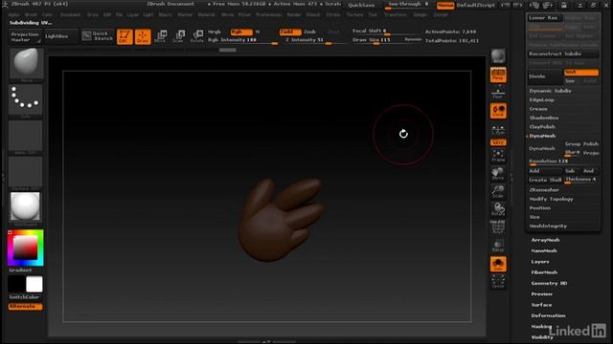
Task: Click the Transp transparency icon
Action: (x=498, y=246)
